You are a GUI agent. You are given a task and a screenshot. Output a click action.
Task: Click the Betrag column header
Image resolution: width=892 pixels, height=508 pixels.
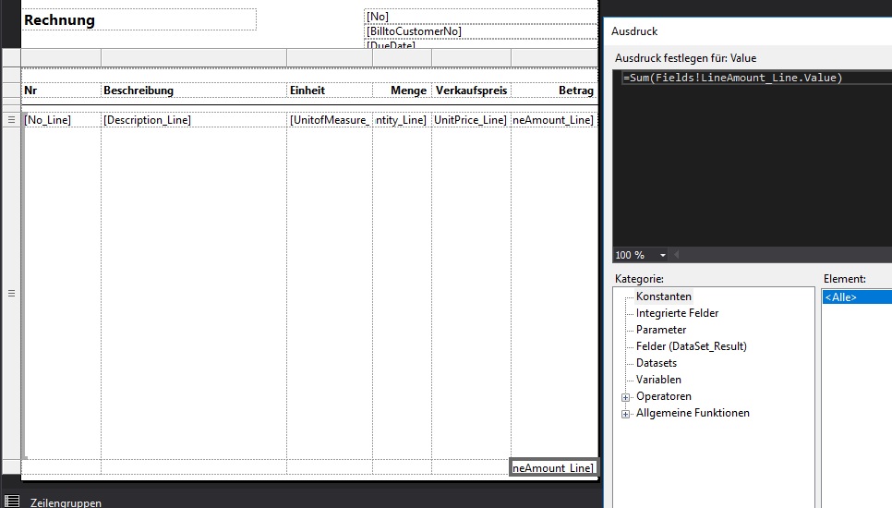[554, 91]
